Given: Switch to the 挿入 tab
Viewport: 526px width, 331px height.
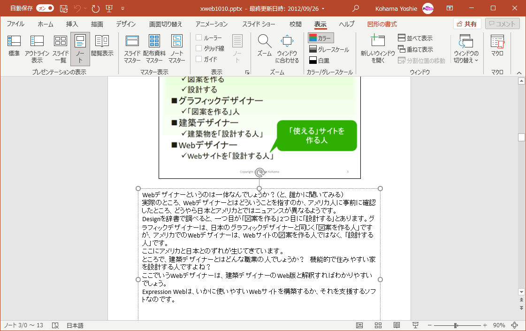Looking at the screenshot, I should click(x=72, y=24).
